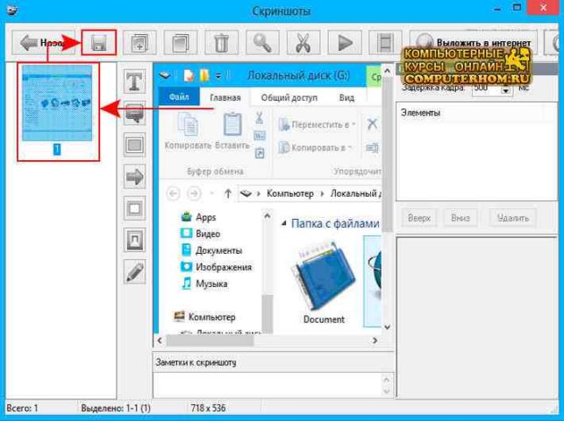Open Задержка кадра delay dropdown arrow

click(x=506, y=90)
